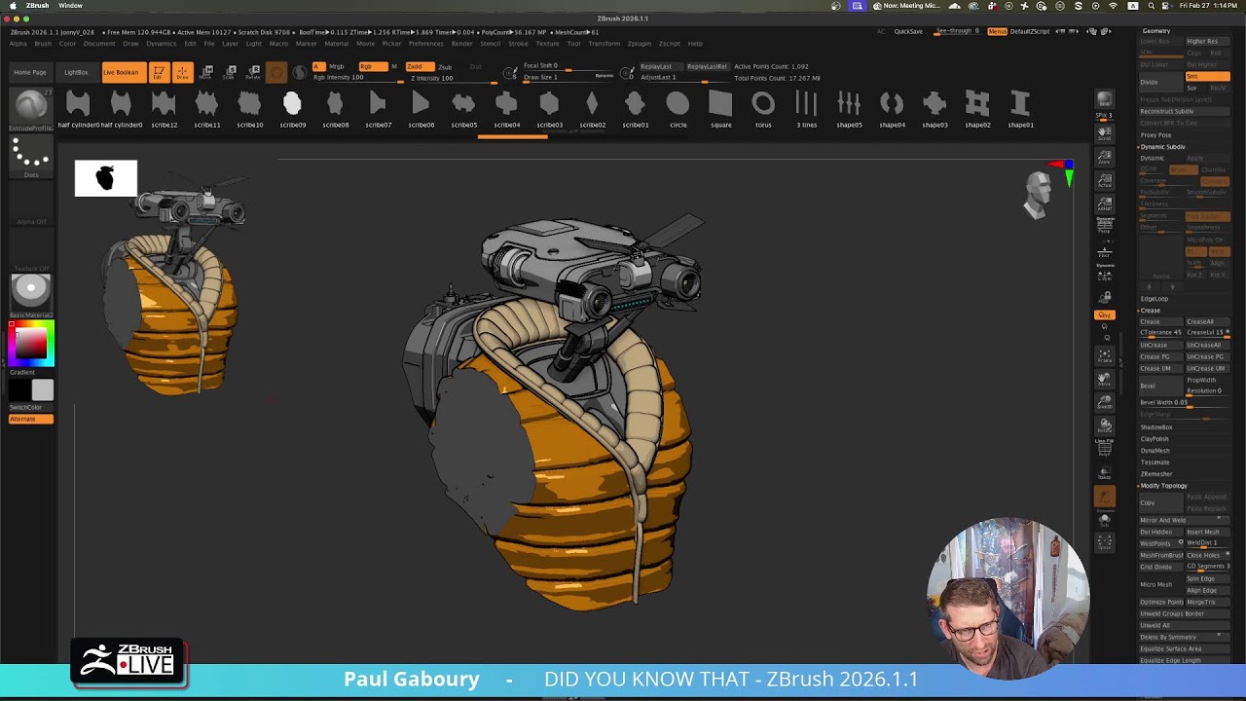Open the Home Page
This screenshot has width=1246, height=701.
coord(29,72)
